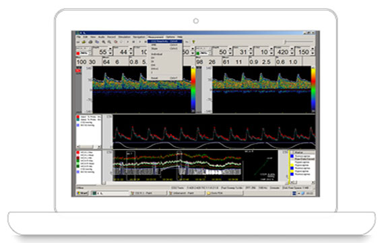
Task: Click the open folder toolbar icon
Action: (x=84, y=42)
